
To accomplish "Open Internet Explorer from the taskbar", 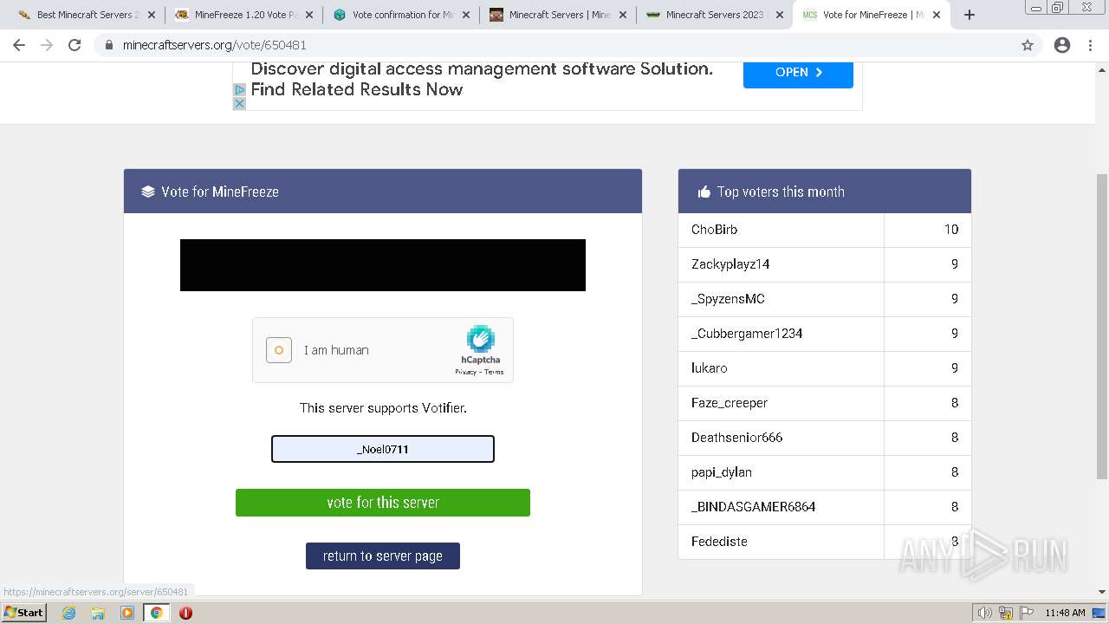I will tap(69, 613).
